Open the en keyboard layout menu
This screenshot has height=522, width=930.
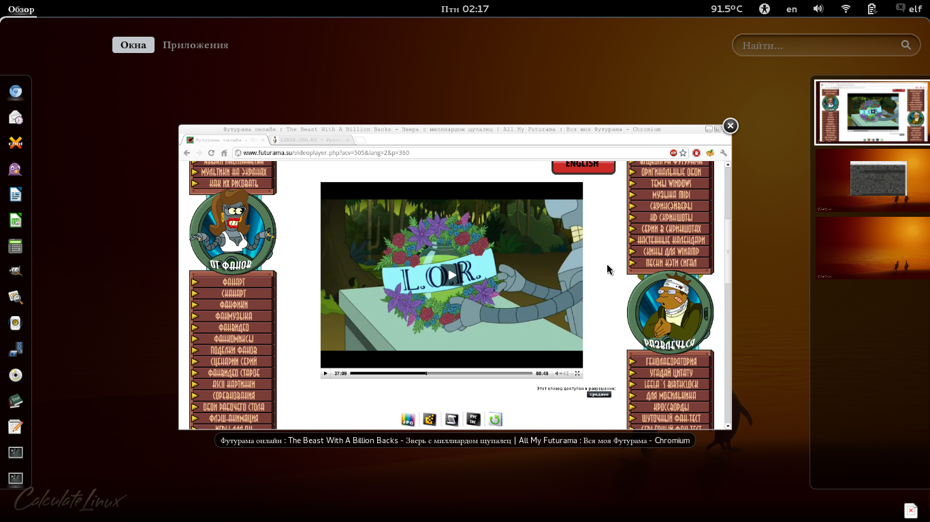[x=792, y=9]
